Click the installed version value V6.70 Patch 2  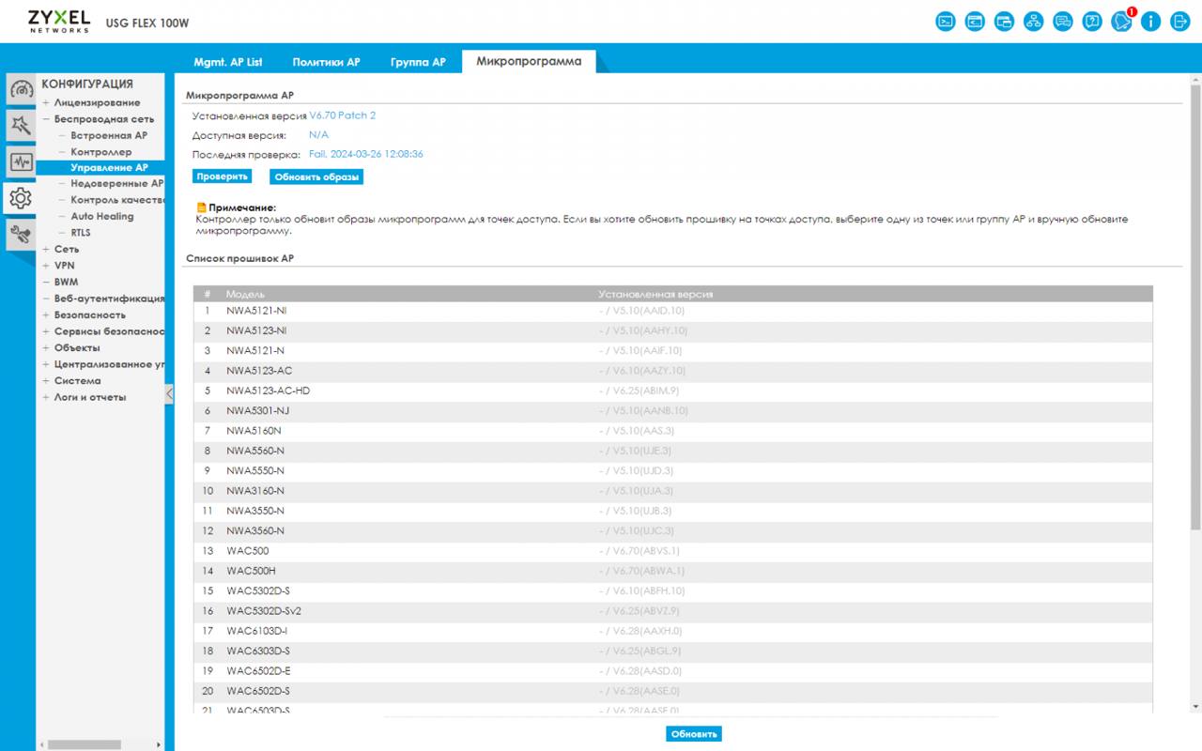pyautogui.click(x=343, y=115)
